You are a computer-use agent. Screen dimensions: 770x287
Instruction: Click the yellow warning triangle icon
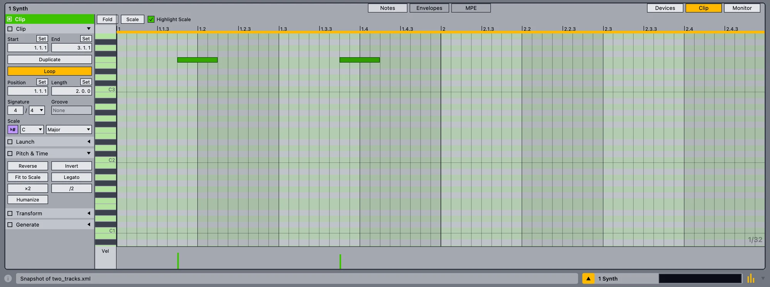tap(588, 279)
